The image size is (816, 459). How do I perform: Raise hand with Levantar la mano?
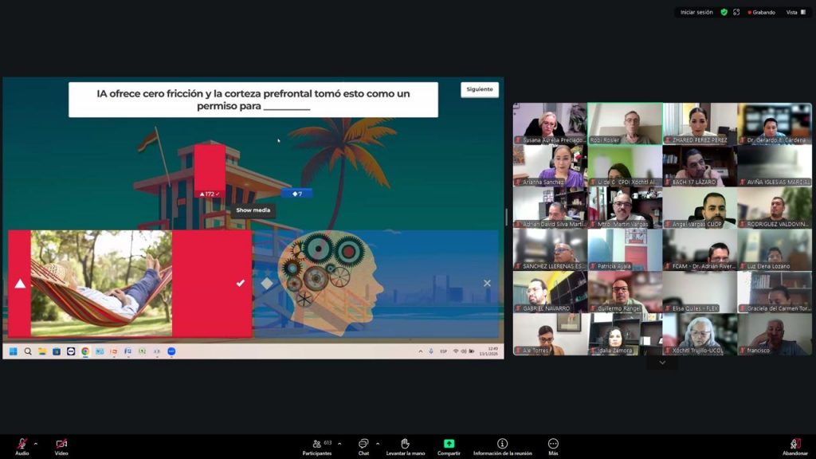[x=405, y=444]
